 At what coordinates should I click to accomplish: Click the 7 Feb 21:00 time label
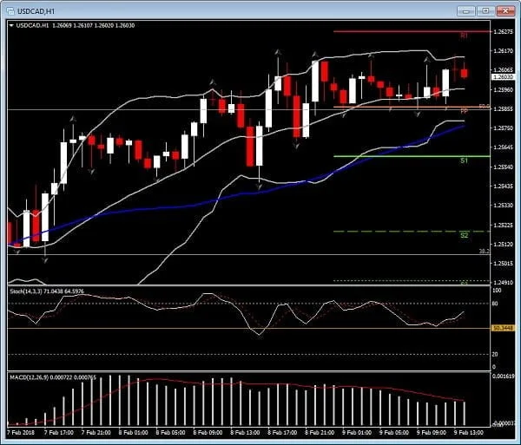pyautogui.click(x=96, y=433)
